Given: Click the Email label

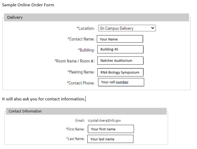Looking at the screenshot, I should (80, 121).
